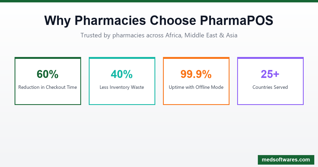Select the "Less Inventory Waste" label
The width and height of the screenshot is (318, 167).
pyautogui.click(x=122, y=87)
